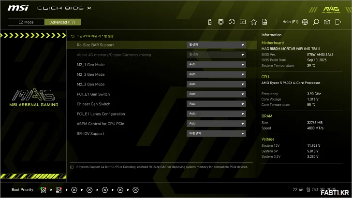Click the Above 4G memory/Crypto Currency mining label

coord(114,55)
